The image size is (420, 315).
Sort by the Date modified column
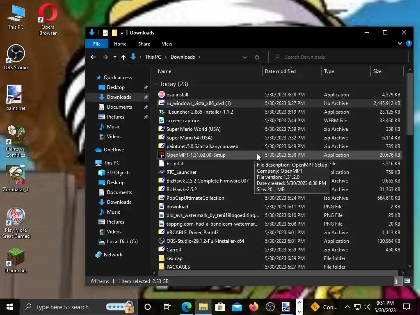click(280, 71)
